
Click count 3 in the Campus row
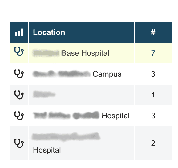(x=153, y=74)
